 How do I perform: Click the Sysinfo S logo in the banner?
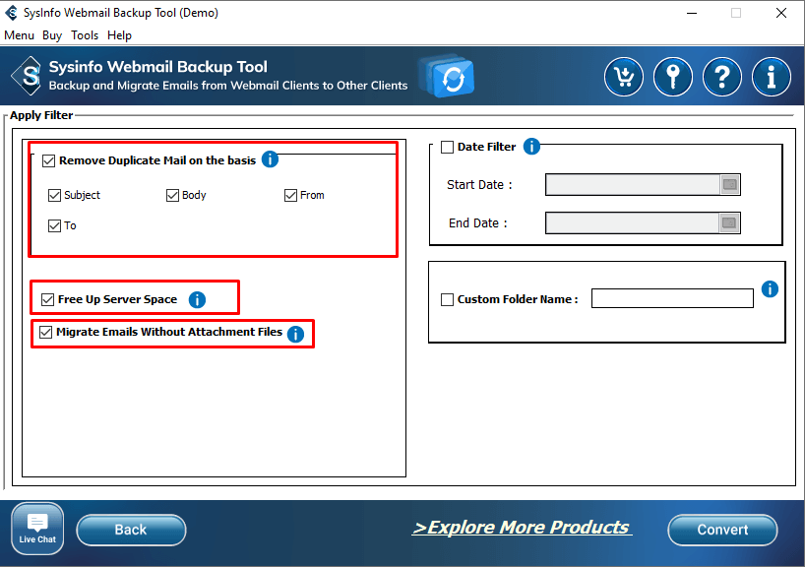pyautogui.click(x=27, y=76)
